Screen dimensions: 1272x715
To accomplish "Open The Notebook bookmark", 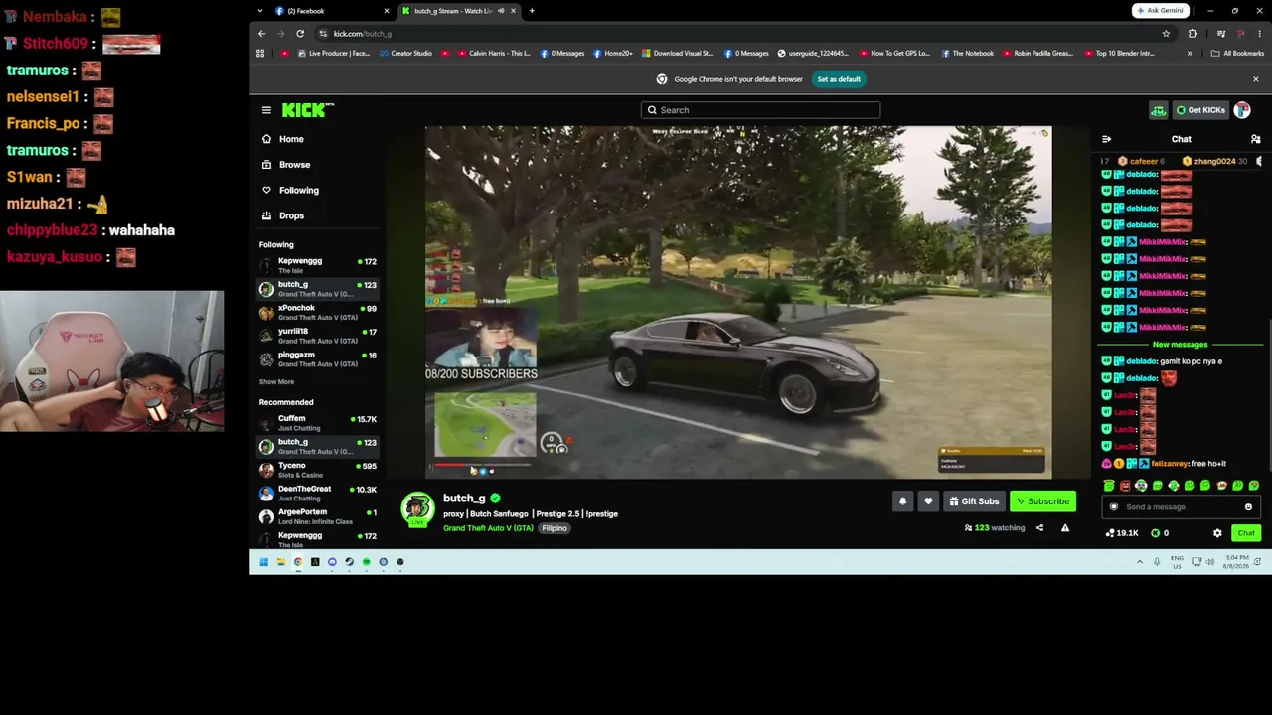I will click(x=967, y=54).
